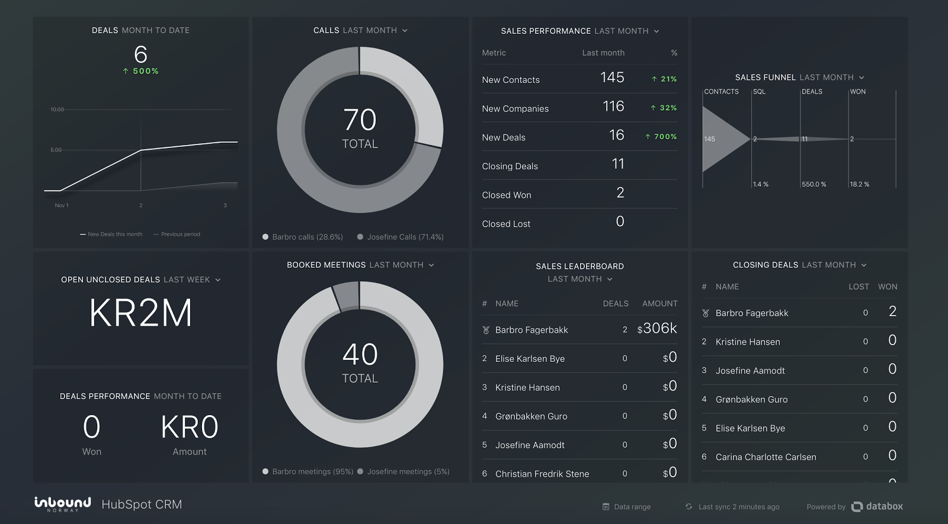Open Booked Meetings Last Month dropdown
The image size is (948, 524).
pyautogui.click(x=431, y=265)
